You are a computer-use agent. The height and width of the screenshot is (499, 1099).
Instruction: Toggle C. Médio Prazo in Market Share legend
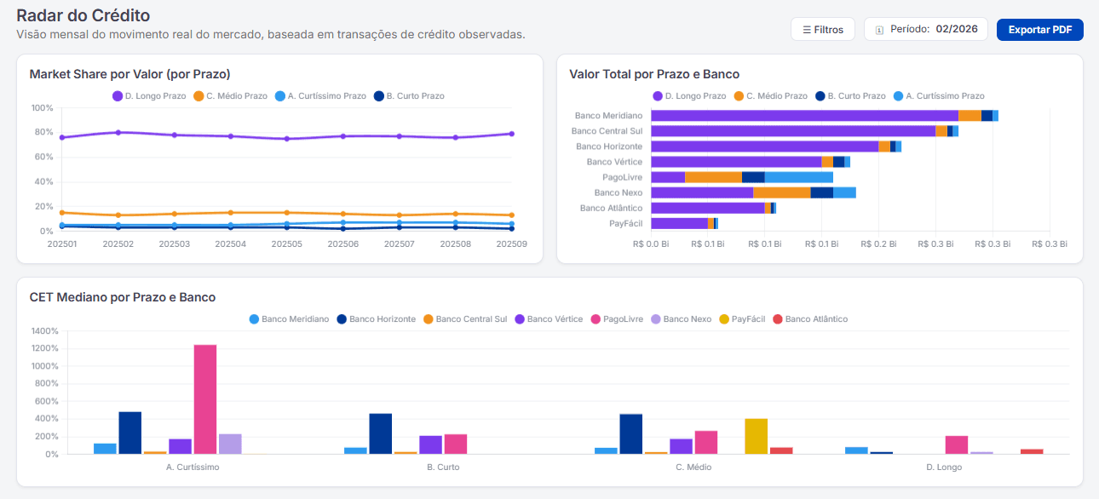pyautogui.click(x=230, y=96)
